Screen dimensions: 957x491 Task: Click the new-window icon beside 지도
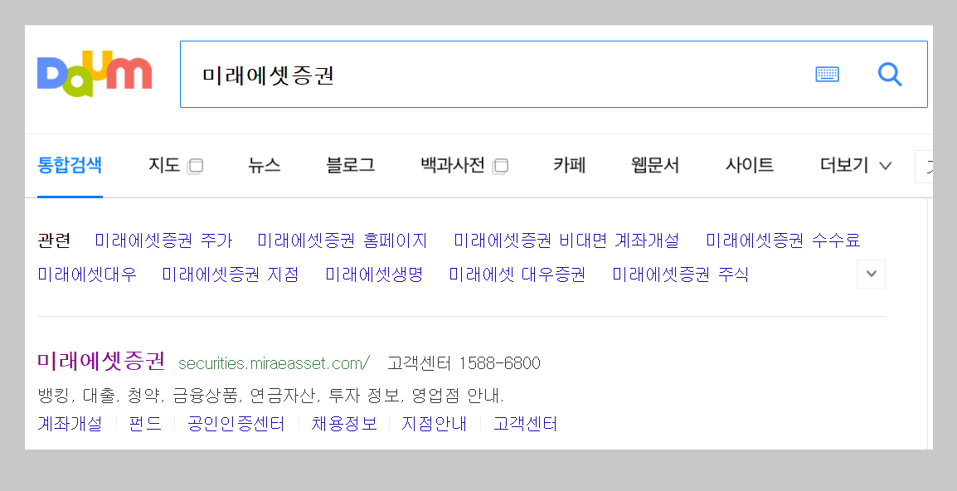[196, 166]
